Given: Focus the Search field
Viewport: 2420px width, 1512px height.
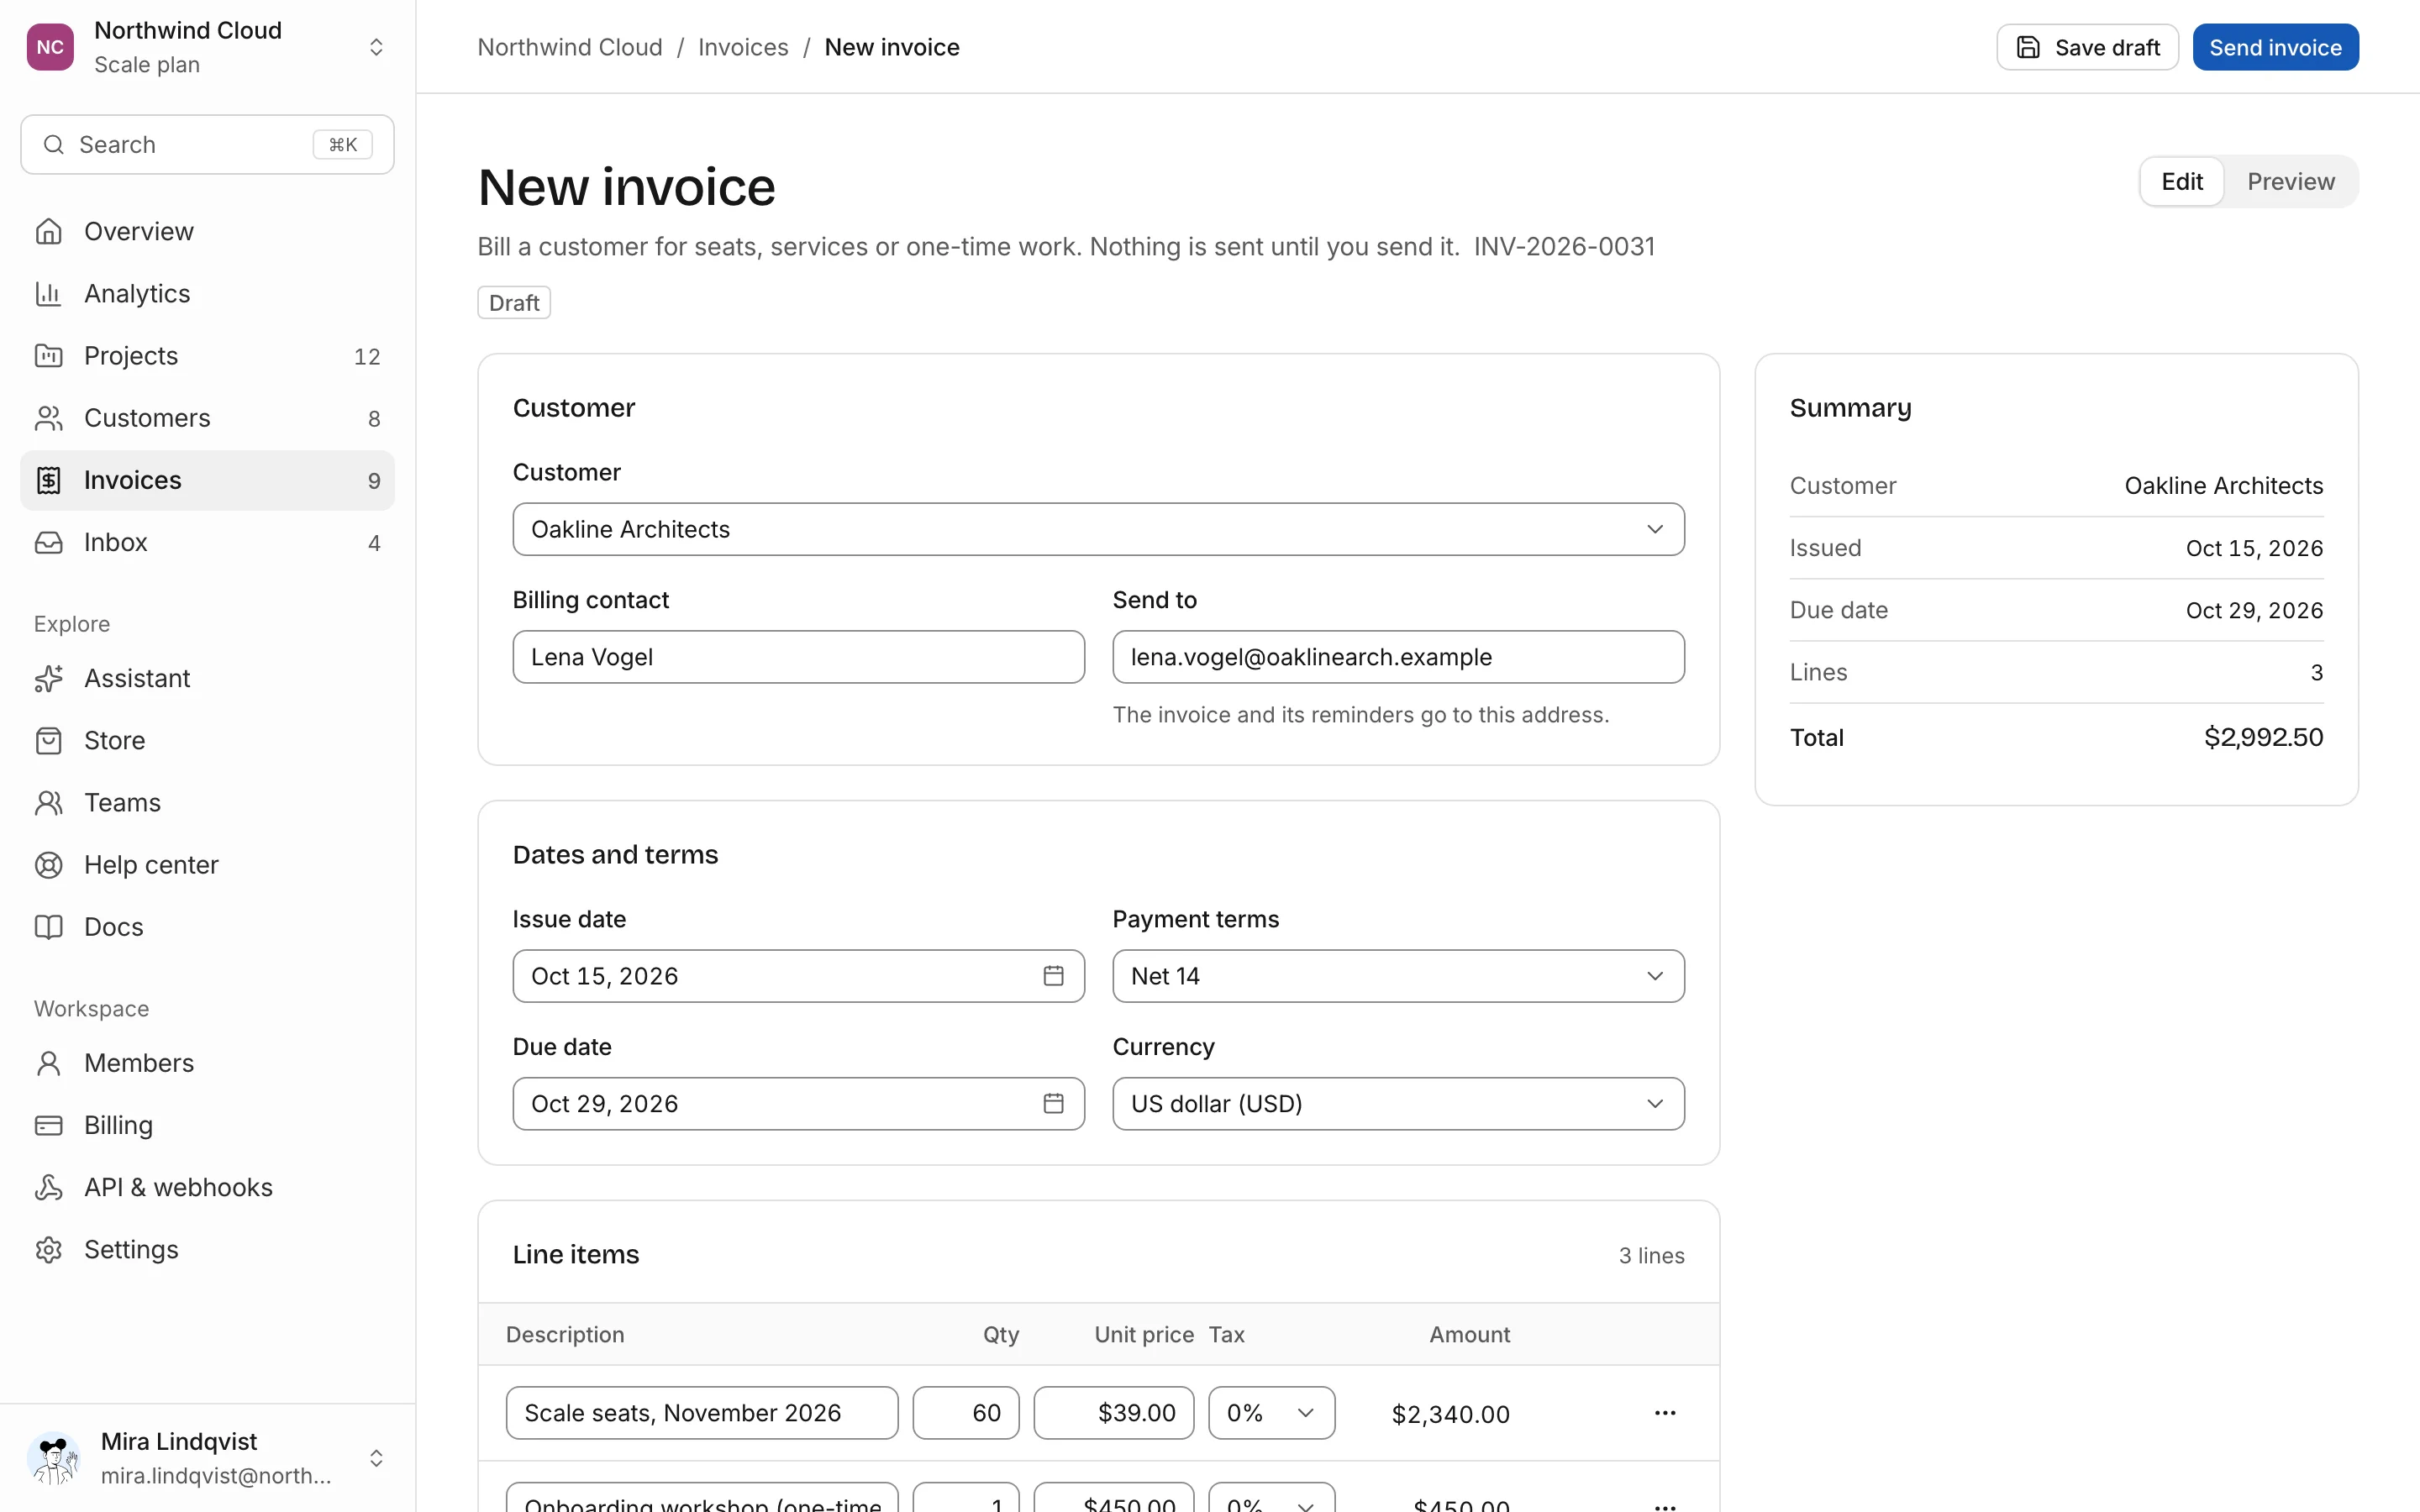Looking at the screenshot, I should [x=207, y=145].
